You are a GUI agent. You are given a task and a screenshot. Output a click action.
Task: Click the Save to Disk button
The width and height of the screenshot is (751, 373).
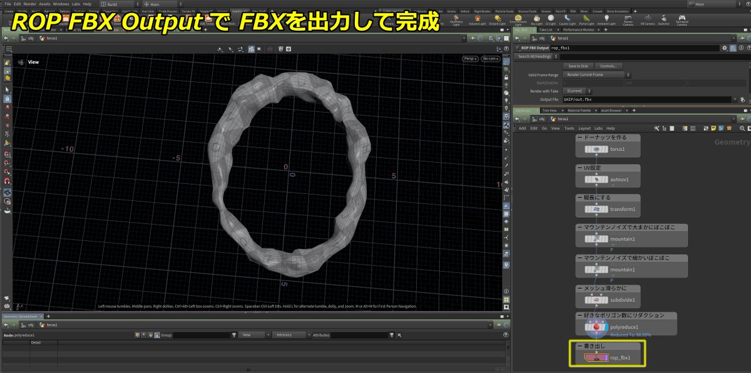point(578,66)
